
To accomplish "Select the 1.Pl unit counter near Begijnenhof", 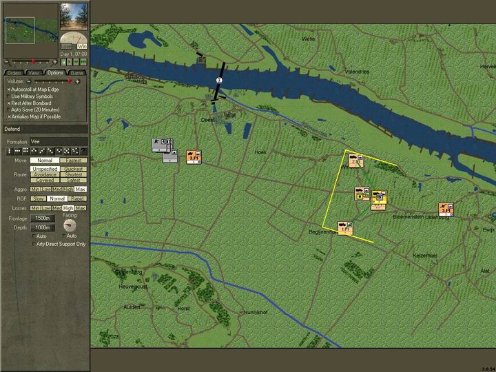I will [345, 228].
